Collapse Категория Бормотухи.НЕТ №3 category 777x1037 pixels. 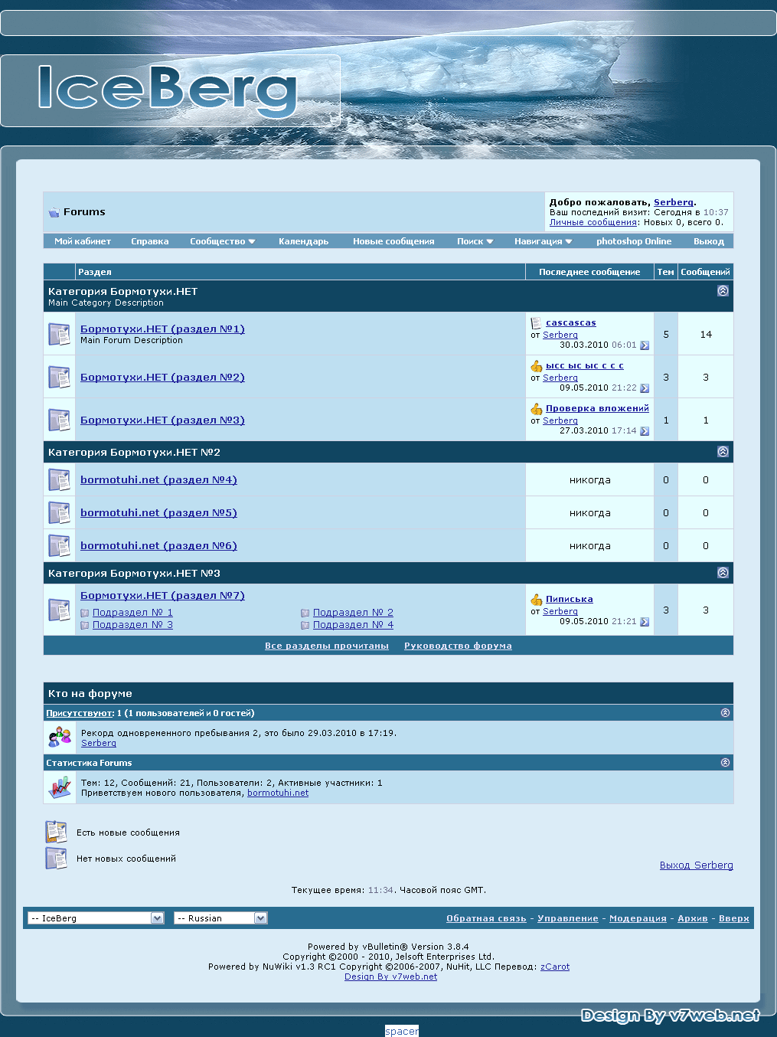[x=723, y=573]
